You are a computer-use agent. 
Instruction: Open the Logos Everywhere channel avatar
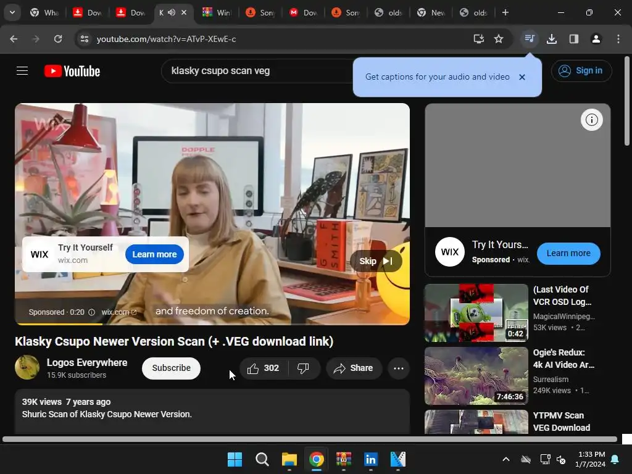click(27, 368)
